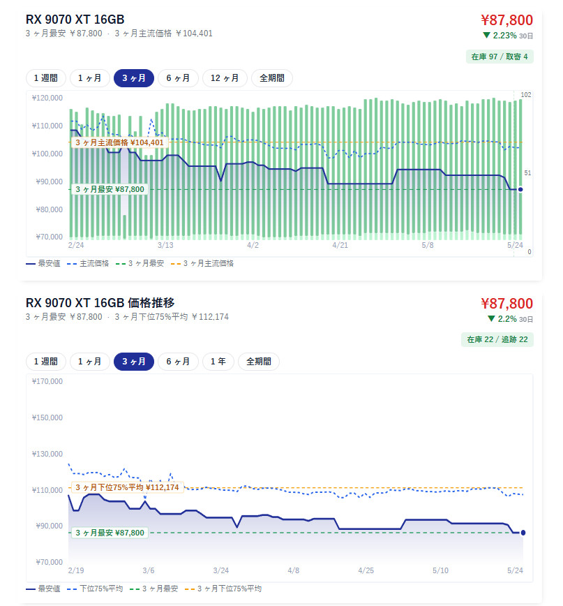563x606 pixels.
Task: Click the 102 stock axis label
Action: (526, 95)
